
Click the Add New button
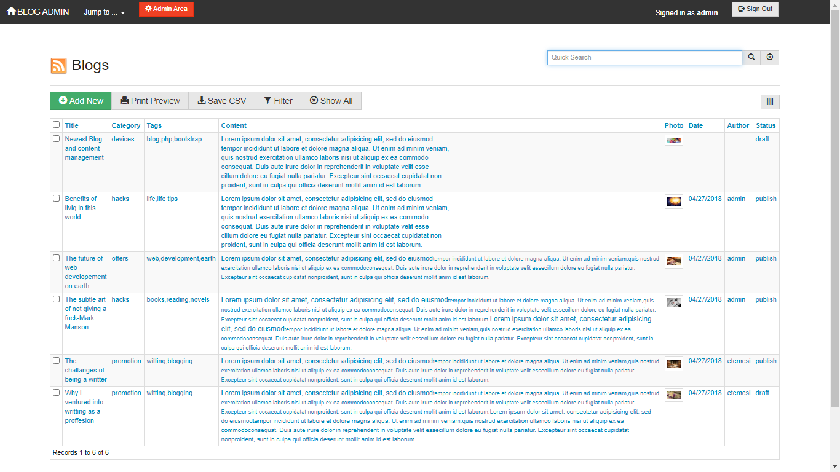(x=80, y=100)
